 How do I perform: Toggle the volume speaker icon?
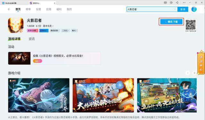171,3
